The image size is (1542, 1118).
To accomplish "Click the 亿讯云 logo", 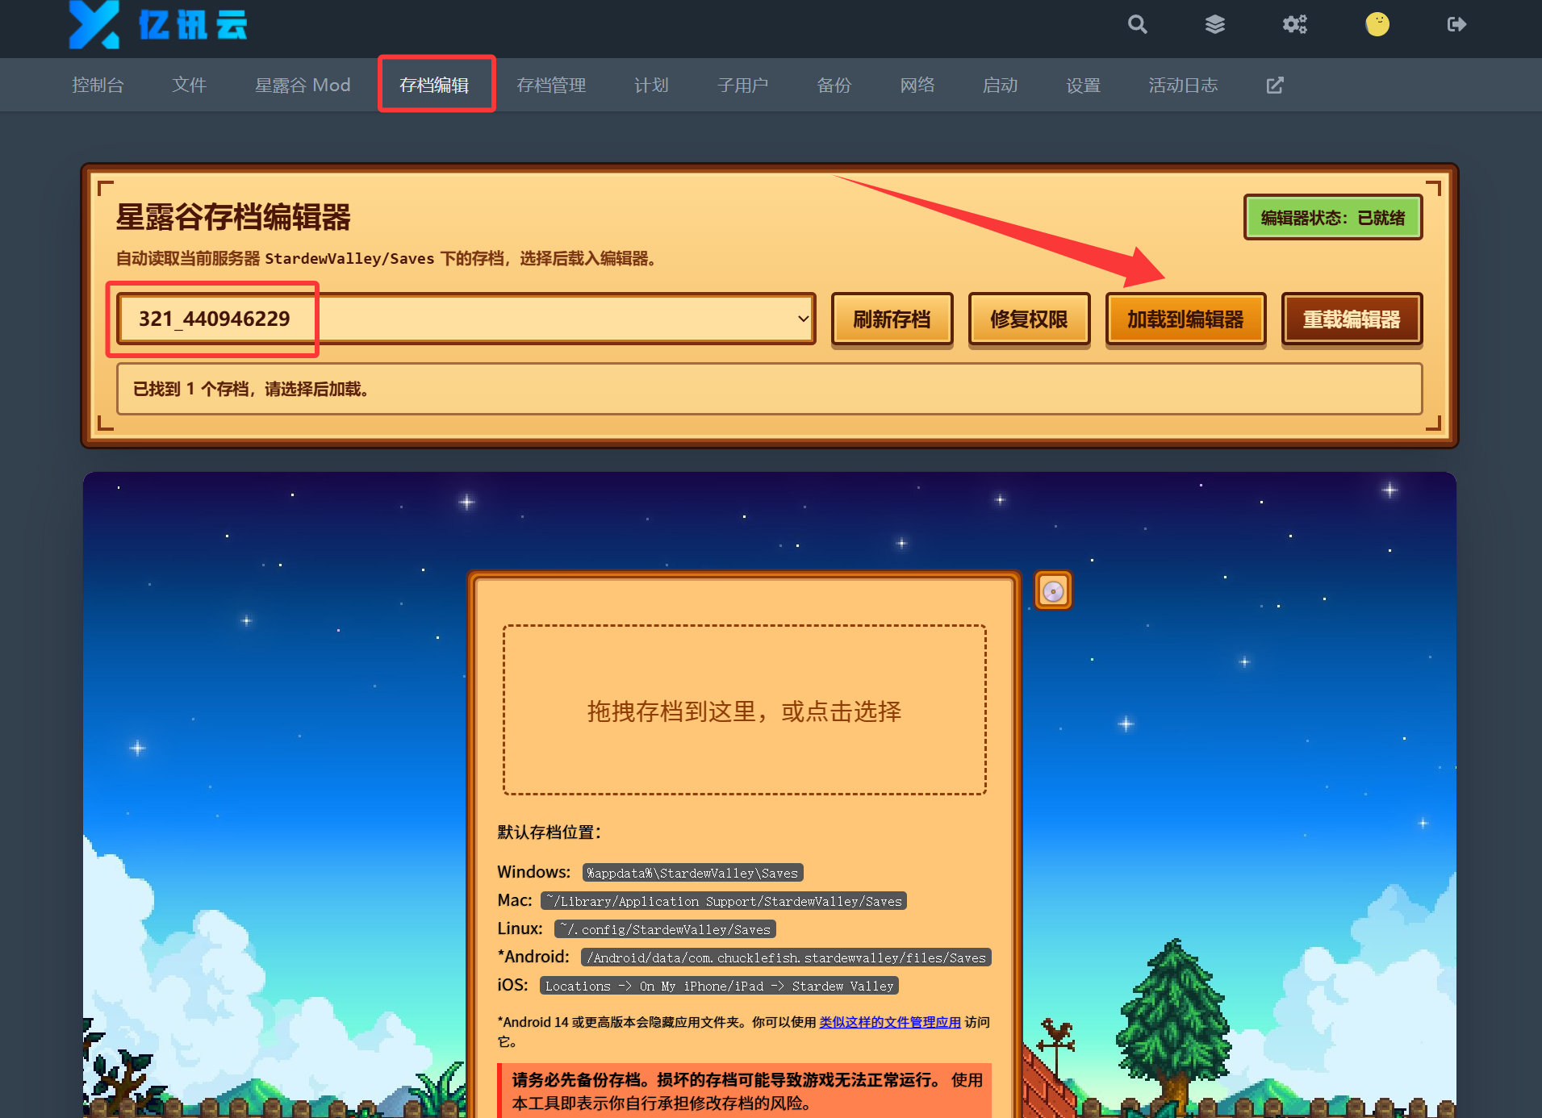I will [x=158, y=24].
